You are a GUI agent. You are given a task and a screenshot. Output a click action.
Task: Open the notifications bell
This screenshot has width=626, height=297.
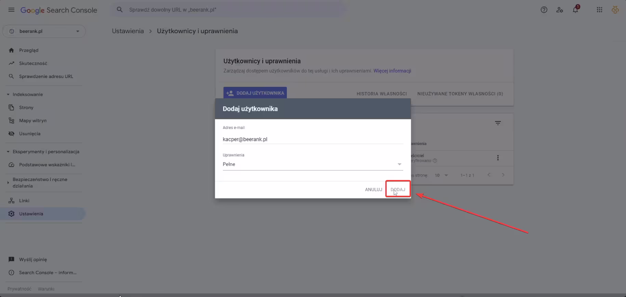coord(575,10)
